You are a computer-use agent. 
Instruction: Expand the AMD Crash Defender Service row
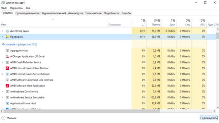(2, 62)
